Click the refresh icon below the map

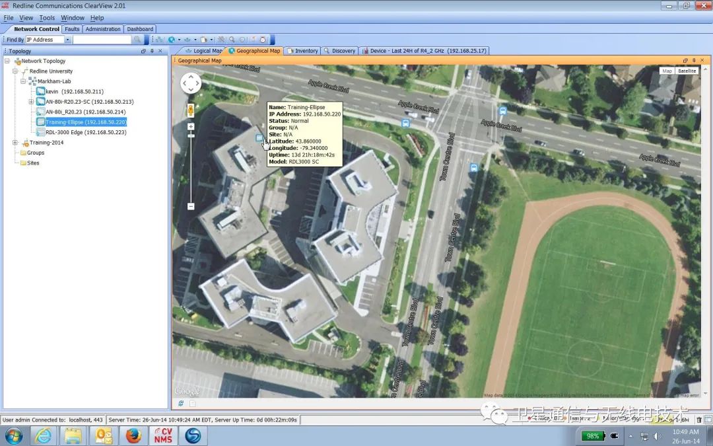[x=181, y=404]
